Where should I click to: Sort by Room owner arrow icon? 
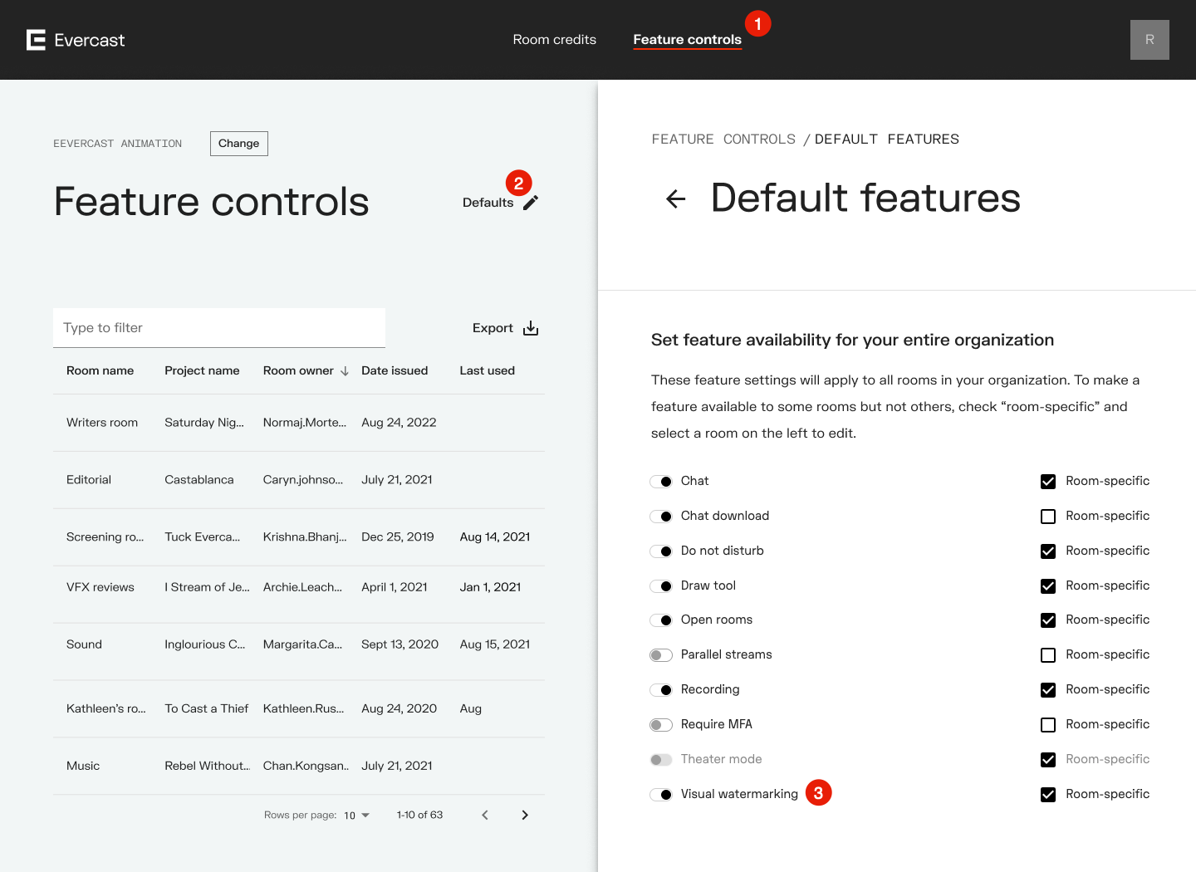coord(345,371)
